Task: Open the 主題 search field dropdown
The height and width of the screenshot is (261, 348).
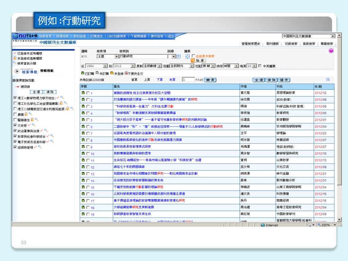Action: pos(117,56)
